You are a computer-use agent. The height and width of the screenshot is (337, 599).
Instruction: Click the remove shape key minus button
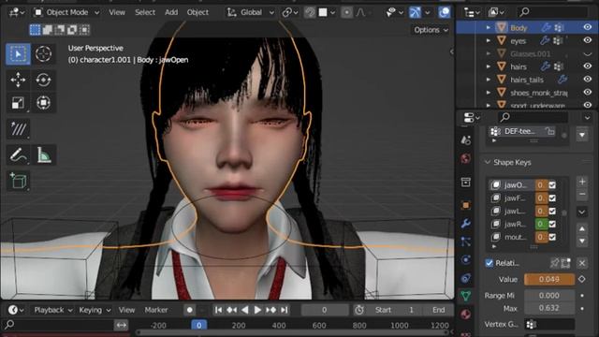(x=582, y=195)
